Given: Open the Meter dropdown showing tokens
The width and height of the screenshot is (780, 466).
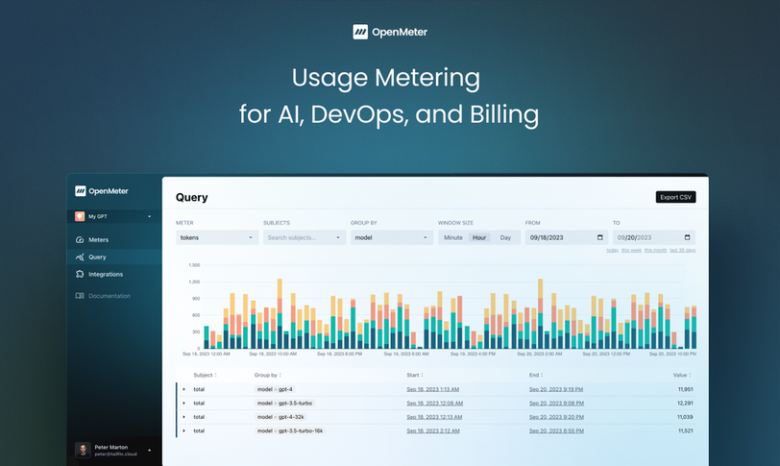Looking at the screenshot, I should [x=217, y=237].
